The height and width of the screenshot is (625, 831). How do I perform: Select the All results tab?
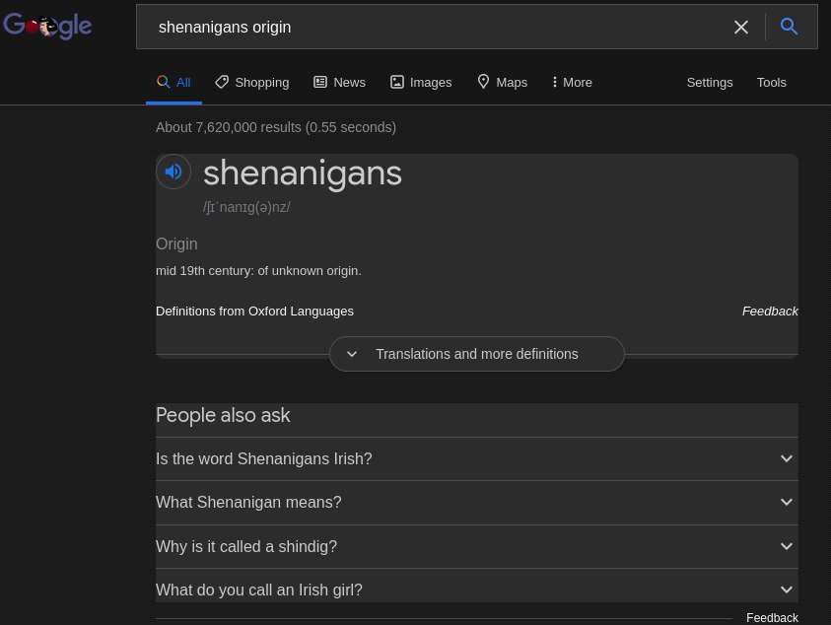[173, 82]
